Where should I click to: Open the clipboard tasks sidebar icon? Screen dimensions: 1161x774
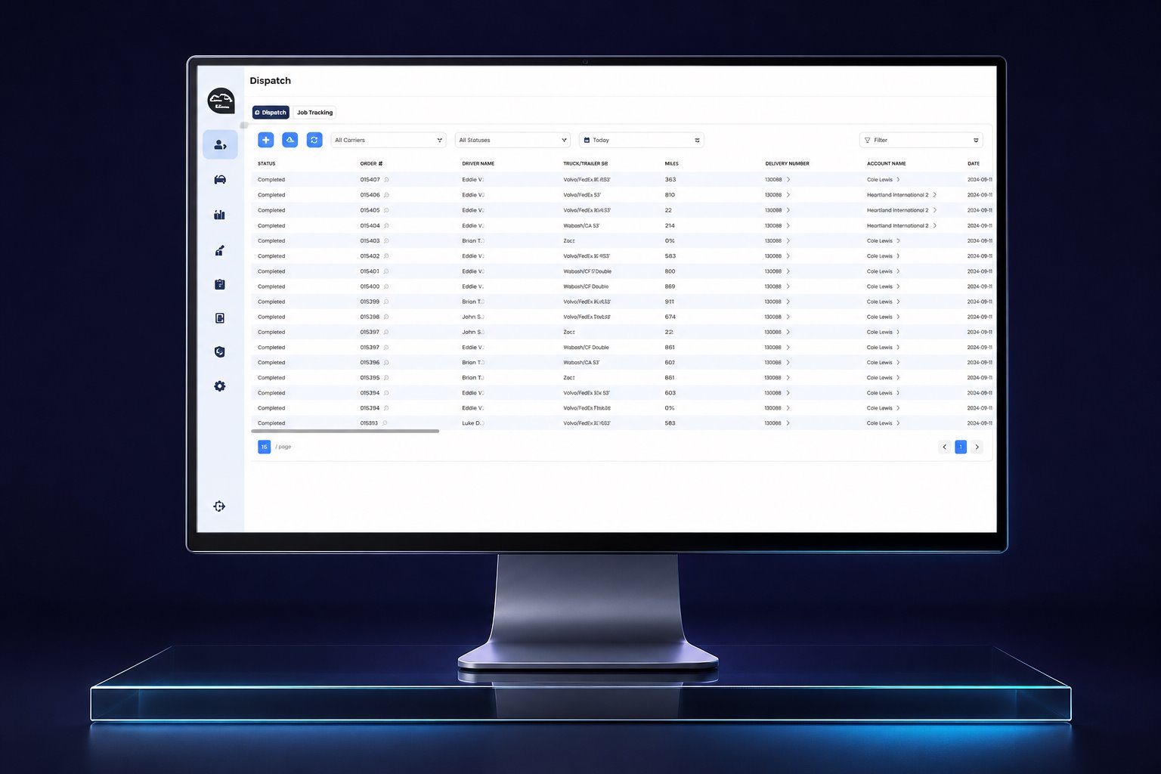point(220,284)
